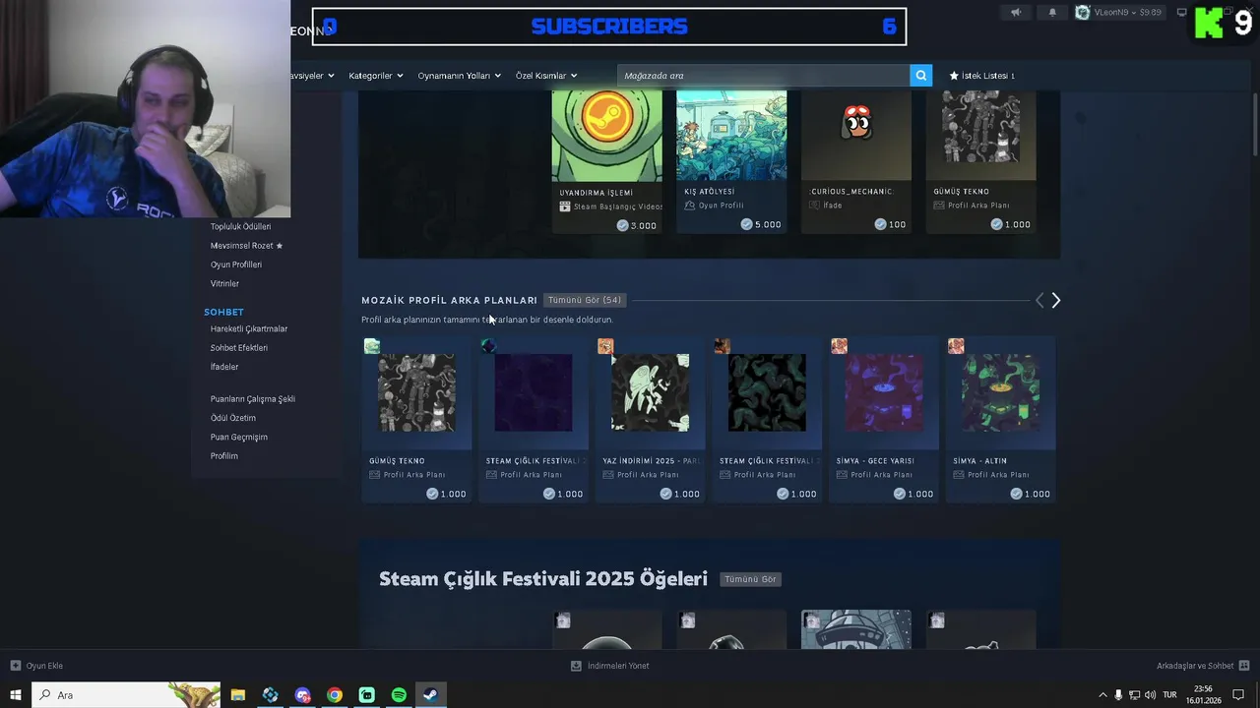Click the magnifier search button in Steam
Screen dimensions: 1260x708
point(920,76)
